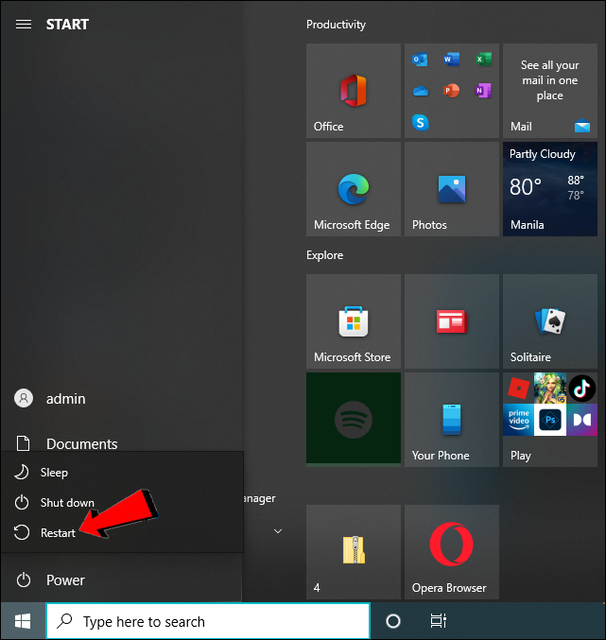Image resolution: width=606 pixels, height=640 pixels.
Task: Open the Microsoft Store tile
Action: pos(354,321)
